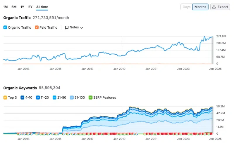Click Jan 2023 on keywords chart axis
234x144 pixels.
[183, 139]
